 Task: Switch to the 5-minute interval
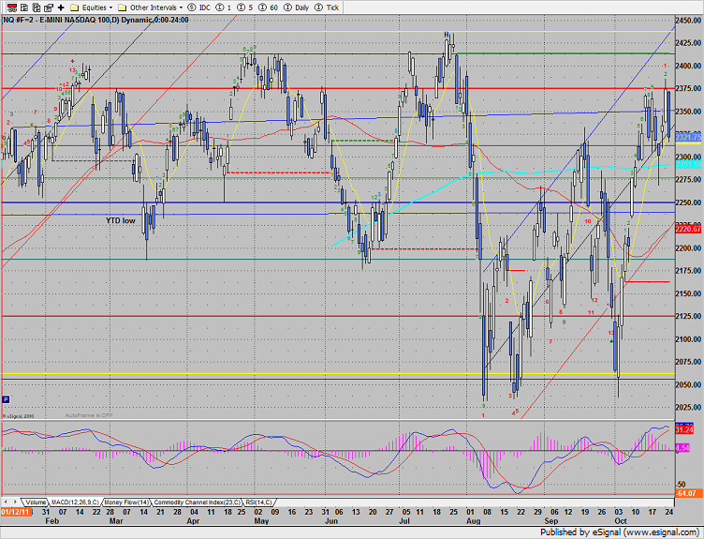(245, 7)
